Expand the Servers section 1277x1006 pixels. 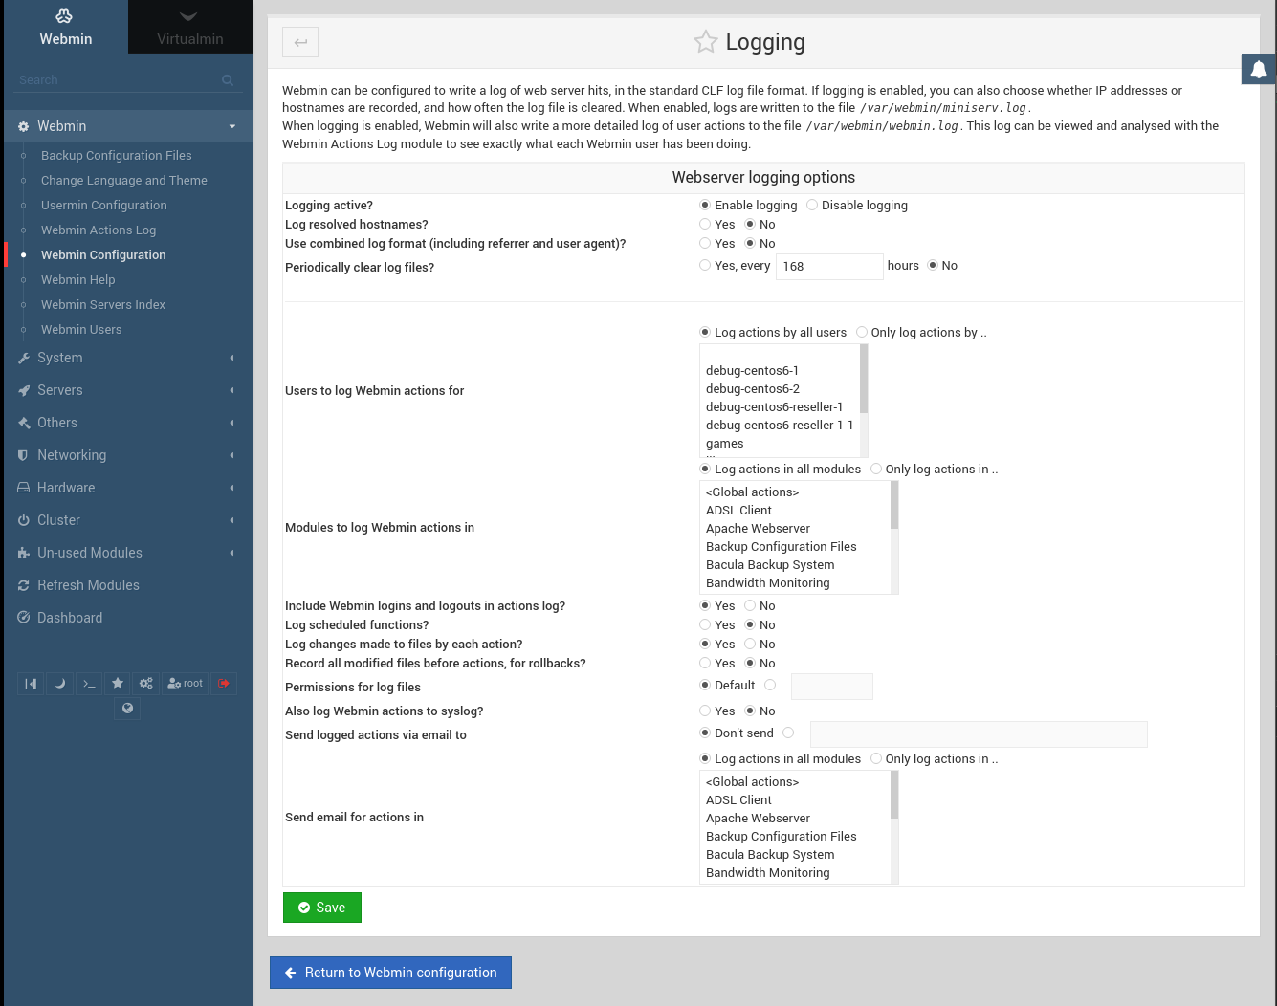pos(59,390)
